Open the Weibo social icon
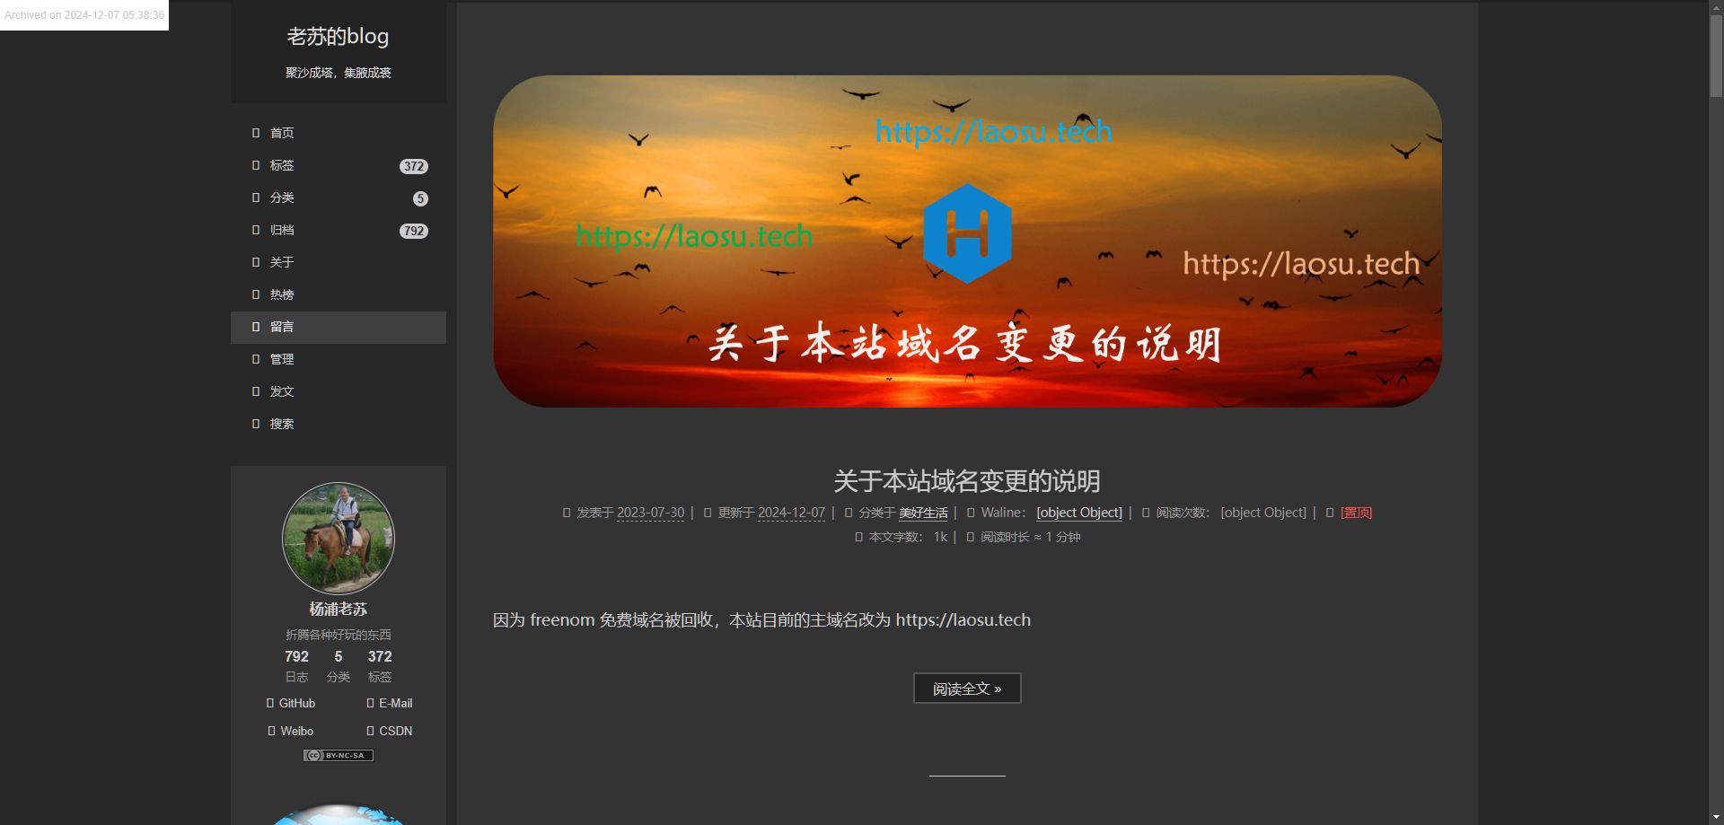This screenshot has width=1724, height=825. (270, 731)
